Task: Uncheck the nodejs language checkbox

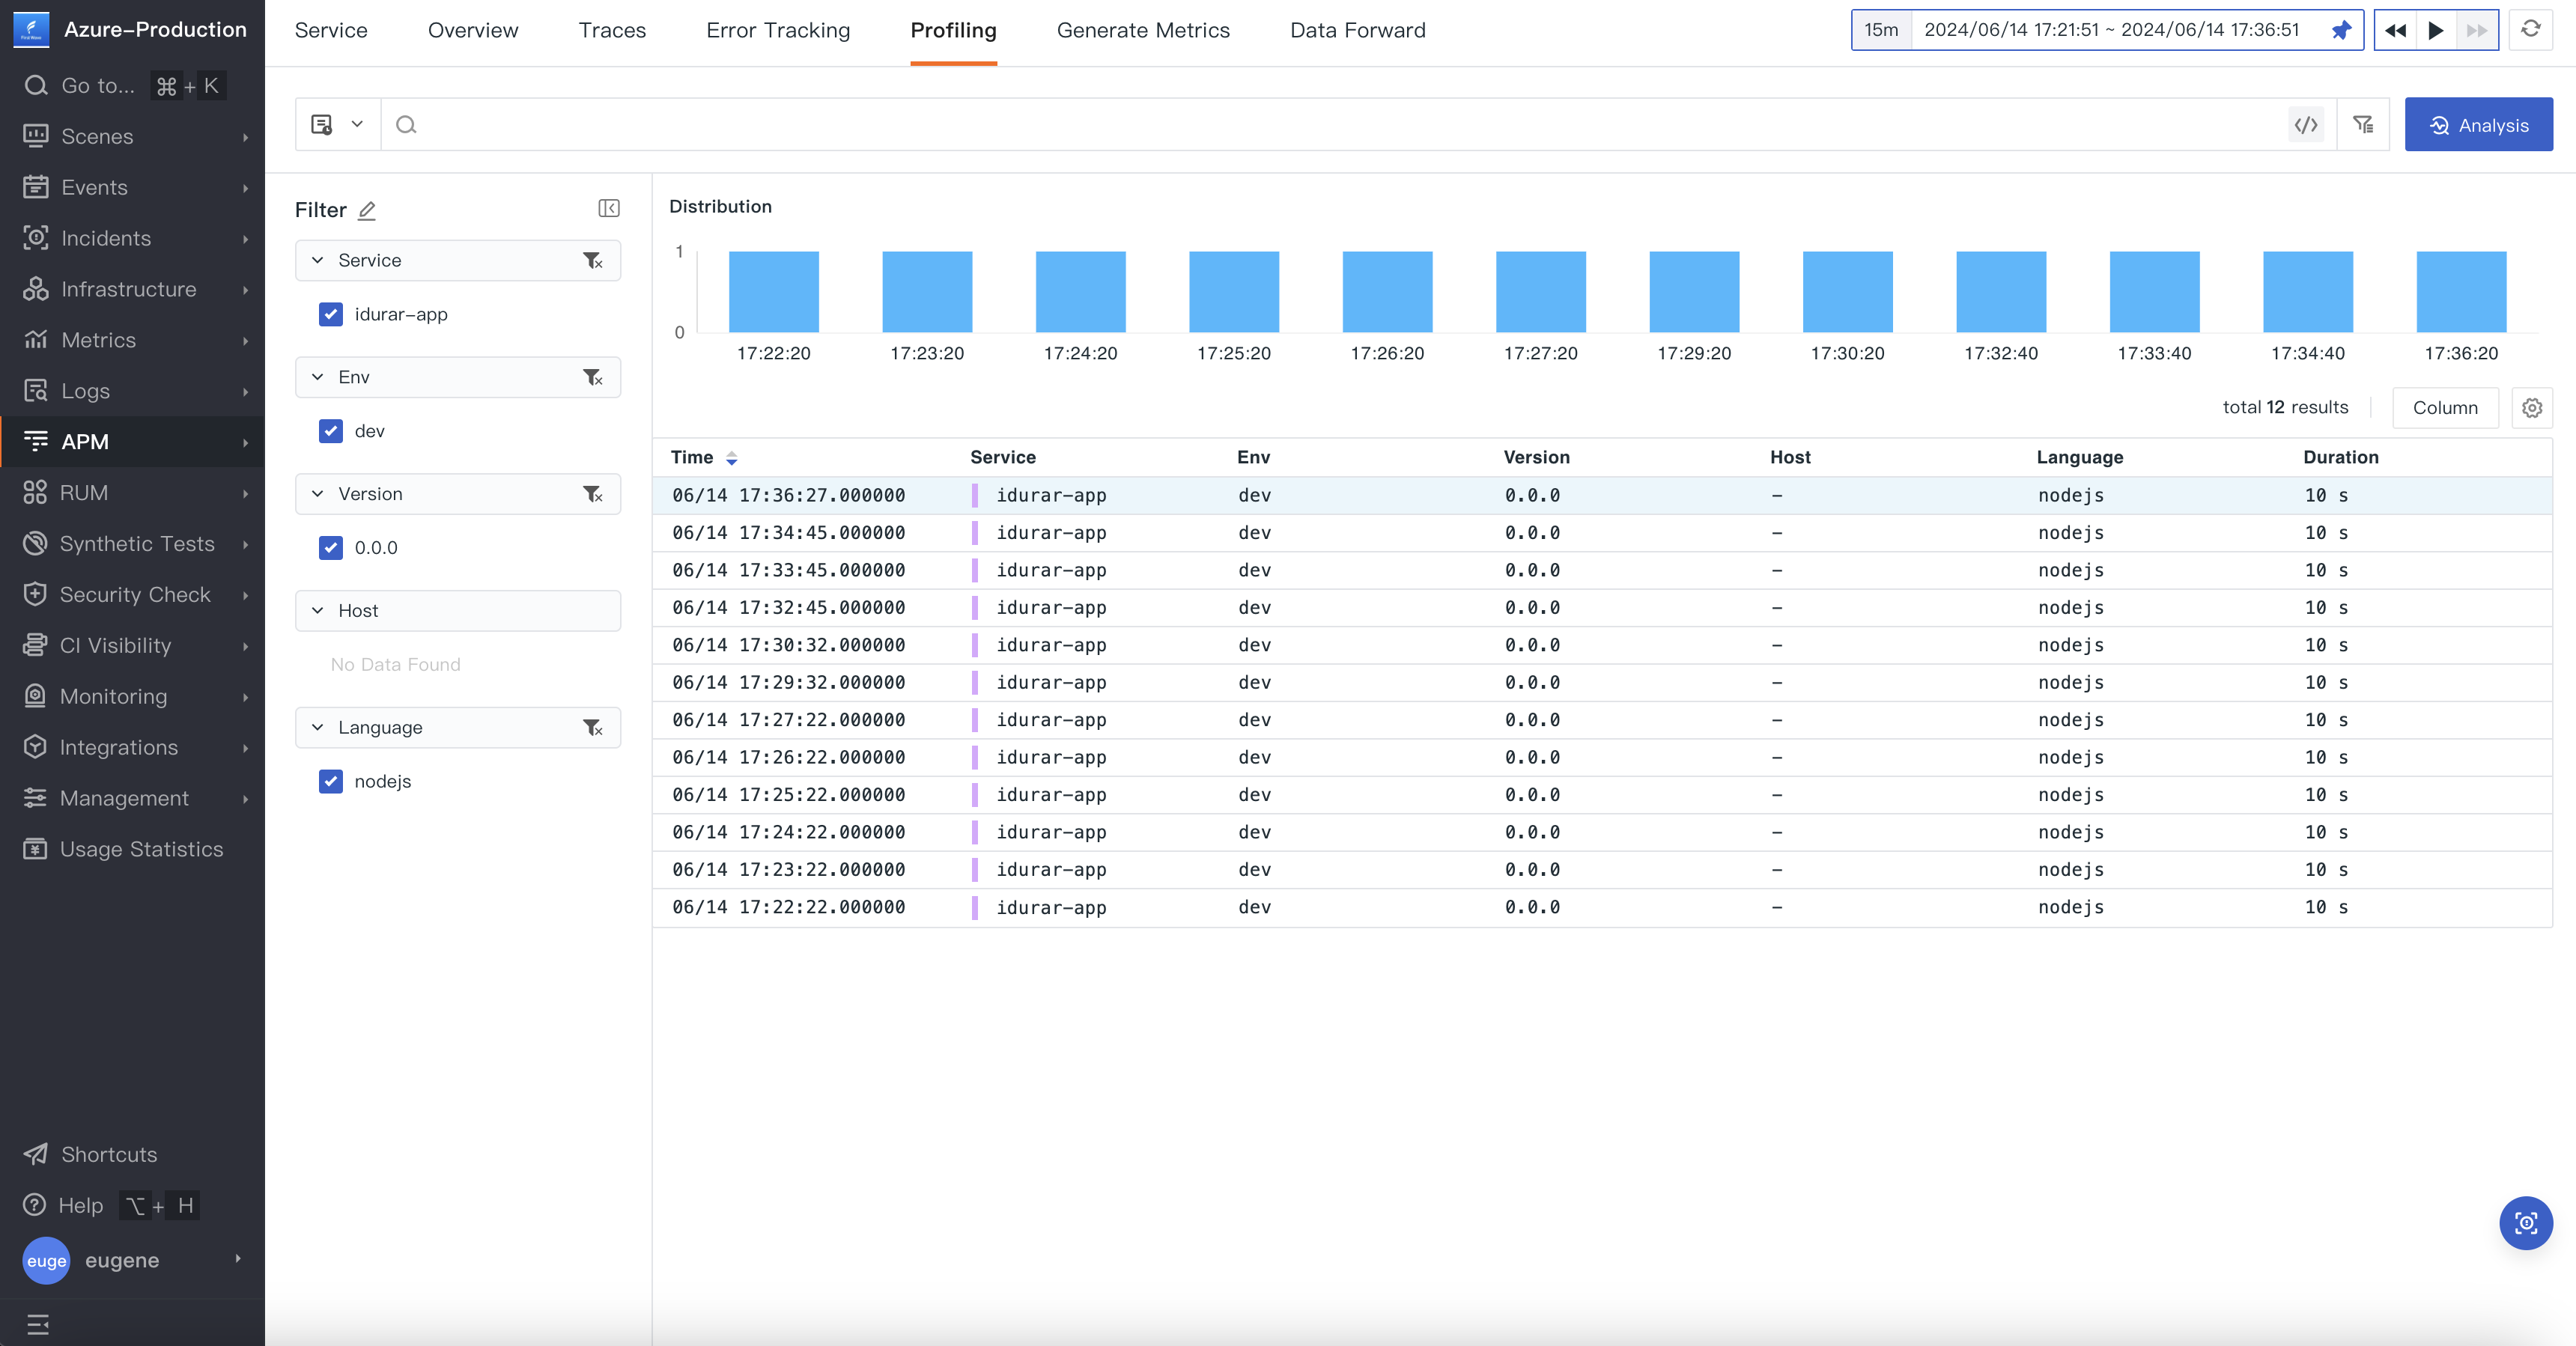Action: click(x=331, y=781)
